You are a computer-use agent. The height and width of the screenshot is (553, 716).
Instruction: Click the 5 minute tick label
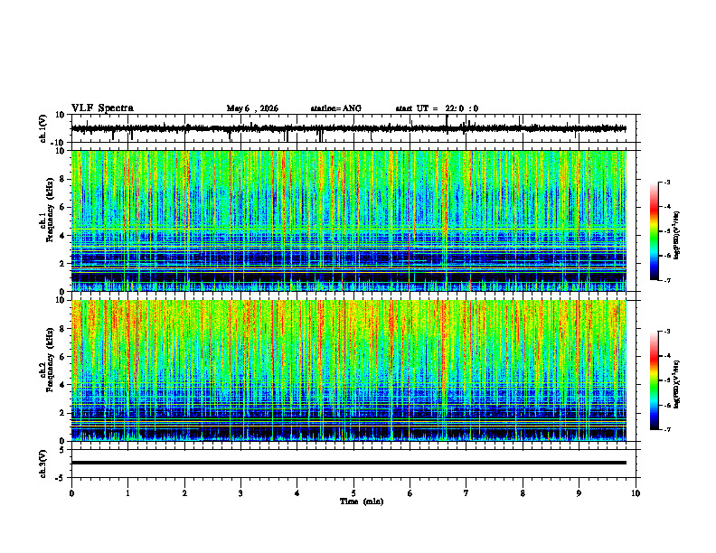tap(353, 493)
